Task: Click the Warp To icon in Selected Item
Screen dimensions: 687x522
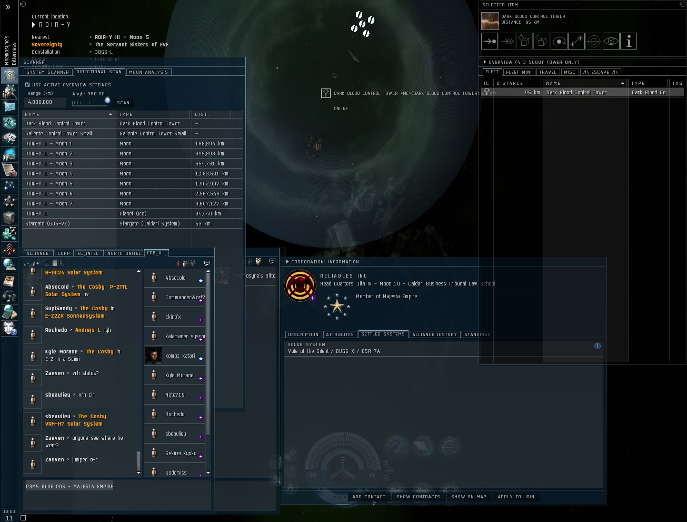Action: pos(506,41)
